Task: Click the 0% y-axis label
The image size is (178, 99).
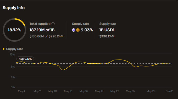Action: (x=13, y=87)
